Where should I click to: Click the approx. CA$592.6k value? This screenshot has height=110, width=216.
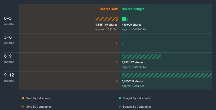[x=134, y=67]
